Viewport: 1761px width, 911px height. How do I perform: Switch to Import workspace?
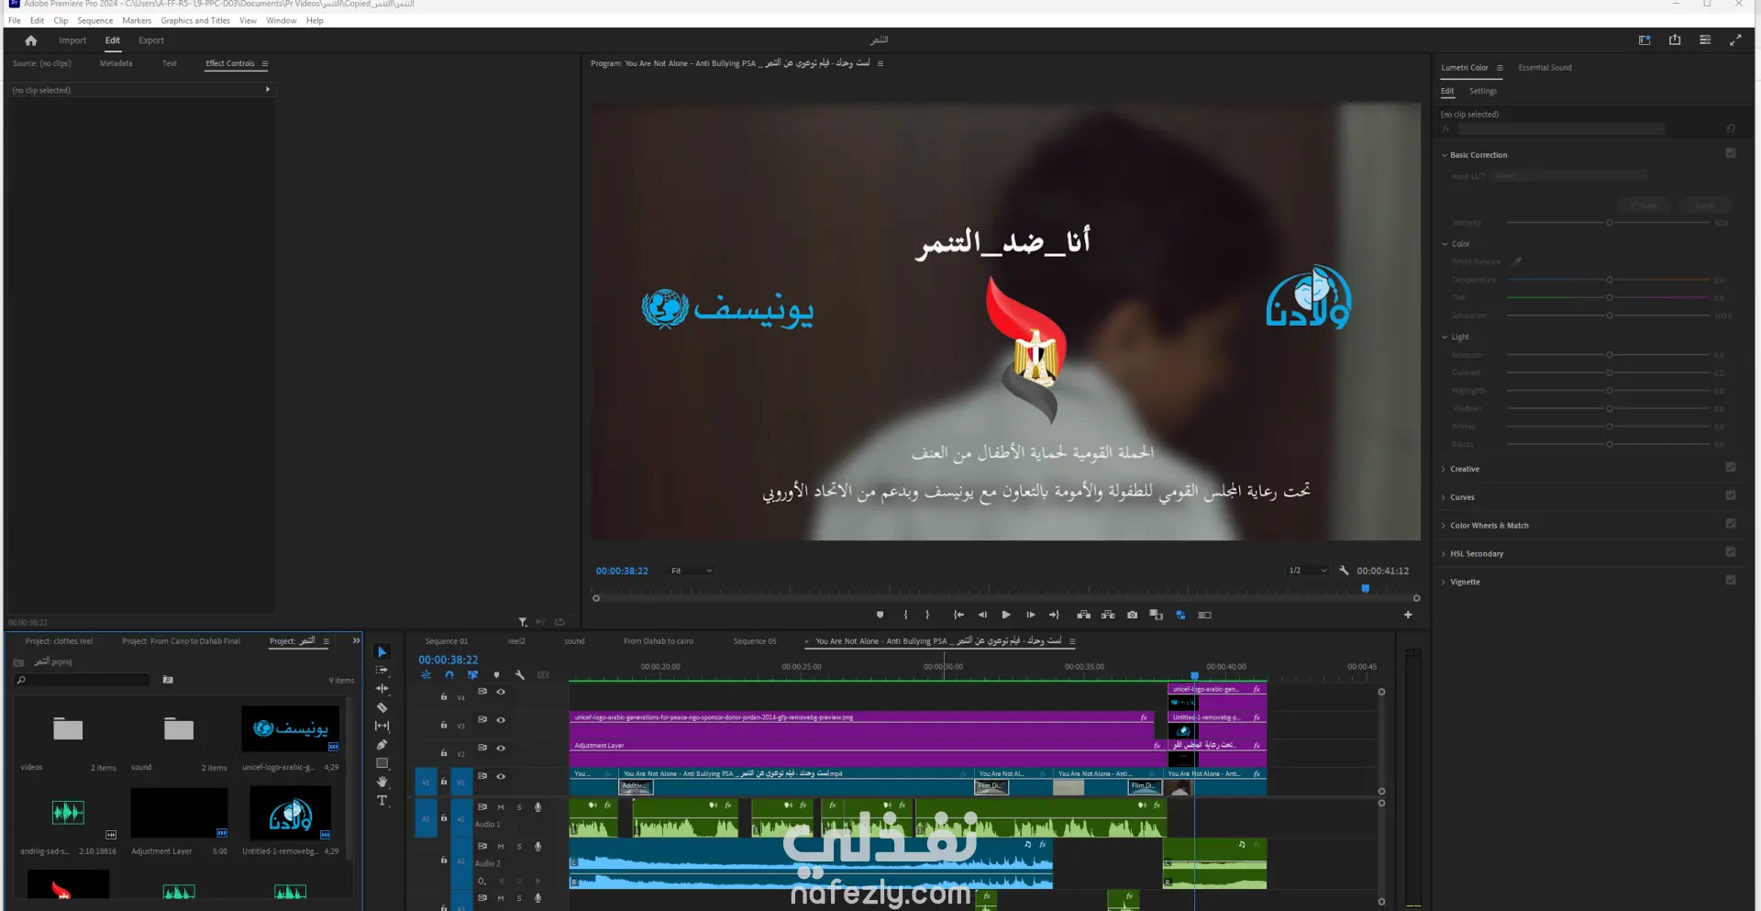click(x=72, y=40)
